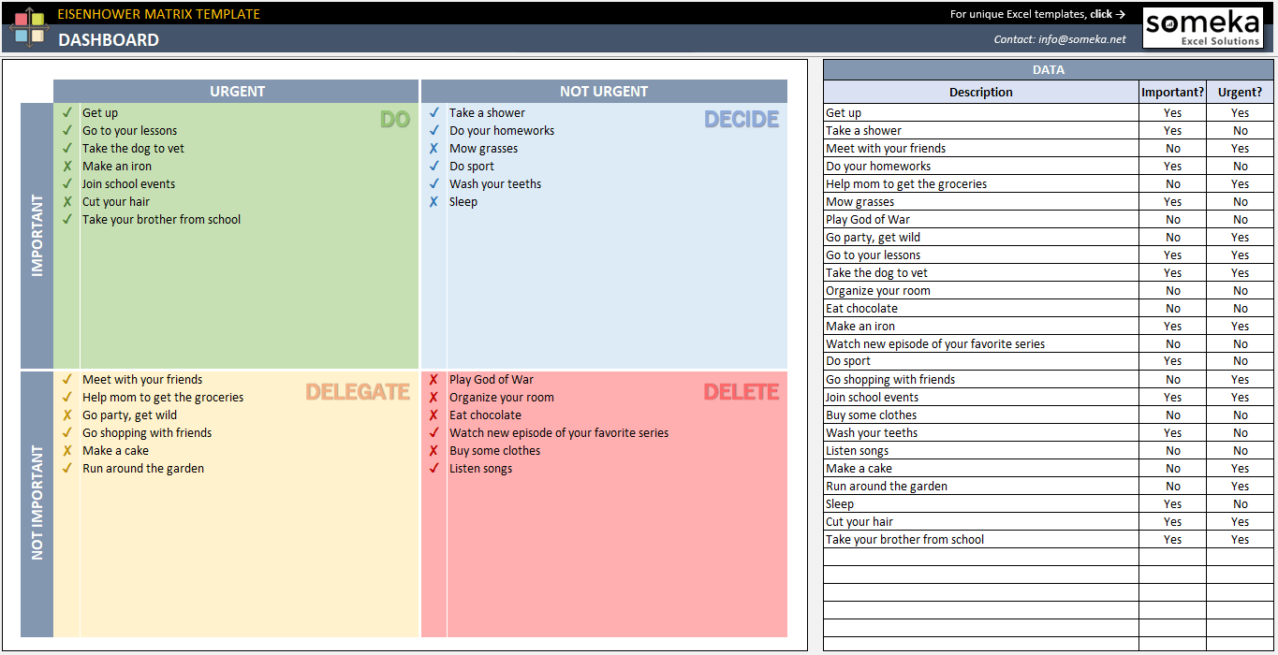Click the DATA panel header
Viewport: 1278px width, 655px height.
coord(1048,69)
